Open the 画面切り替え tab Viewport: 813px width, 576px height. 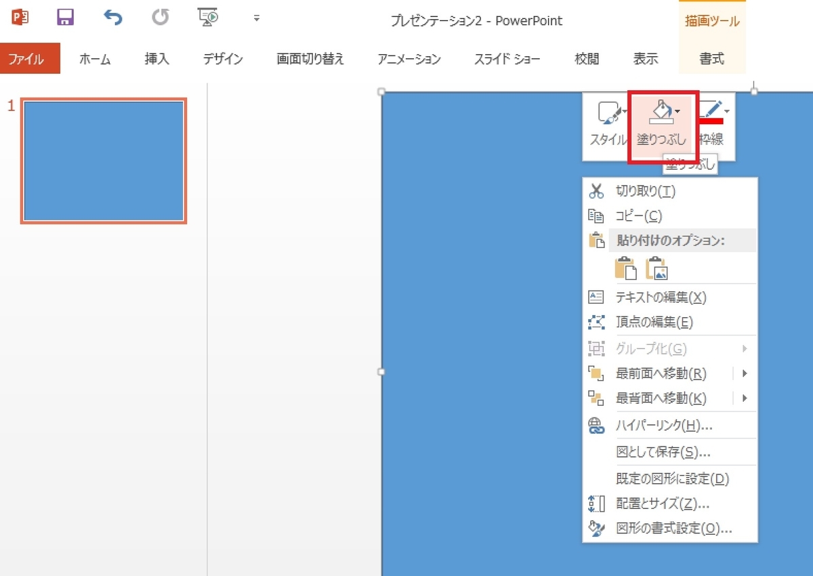click(310, 59)
